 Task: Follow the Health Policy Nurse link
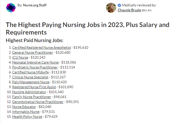(x=27, y=117)
